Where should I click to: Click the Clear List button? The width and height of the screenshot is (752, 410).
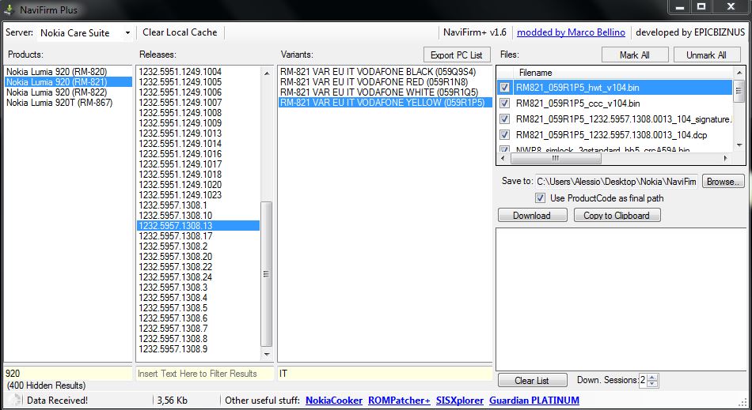coord(533,381)
